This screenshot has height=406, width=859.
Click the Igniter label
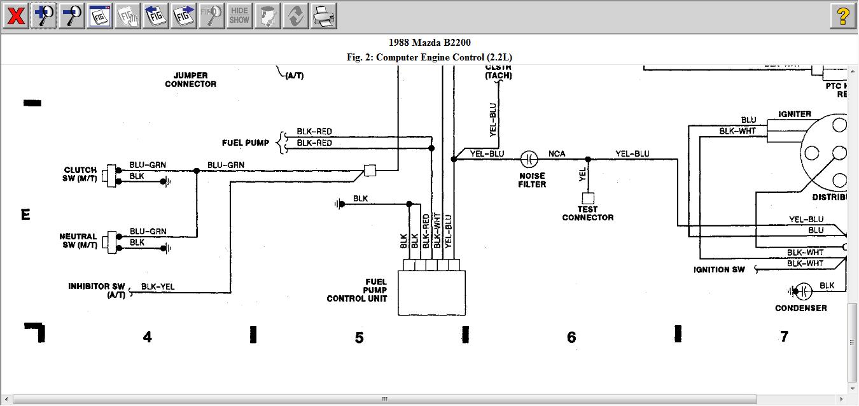point(795,114)
